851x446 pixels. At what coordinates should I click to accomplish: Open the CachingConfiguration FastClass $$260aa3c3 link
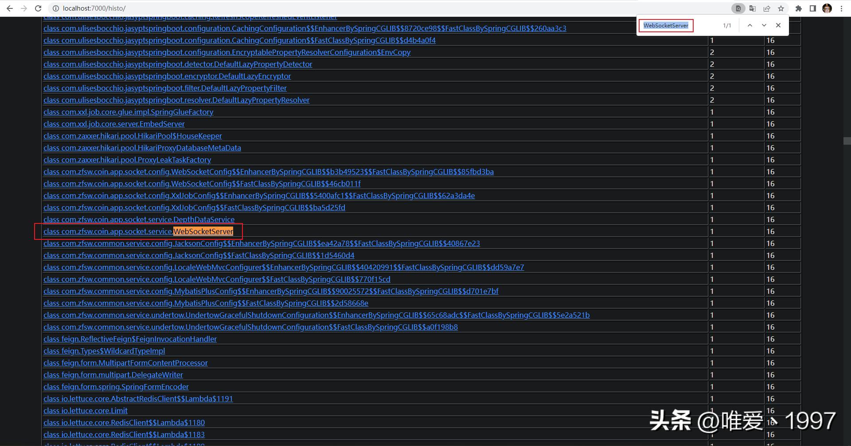click(305, 28)
